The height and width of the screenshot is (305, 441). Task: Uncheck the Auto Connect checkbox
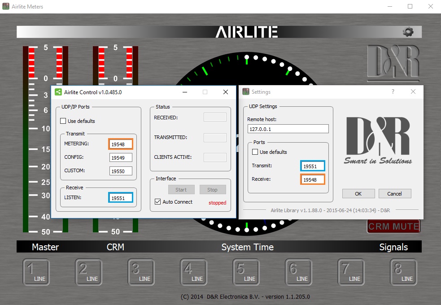pyautogui.click(x=157, y=202)
